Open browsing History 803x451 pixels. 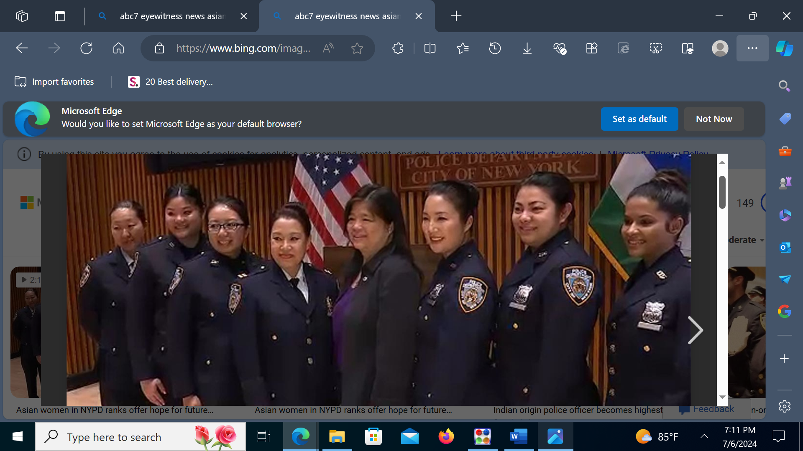[x=495, y=48]
